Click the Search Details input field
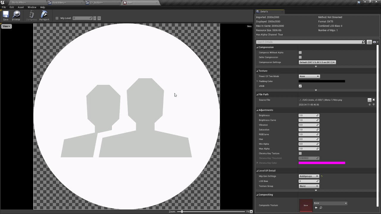Image resolution: width=381 pixels, height=214 pixels. point(309,42)
